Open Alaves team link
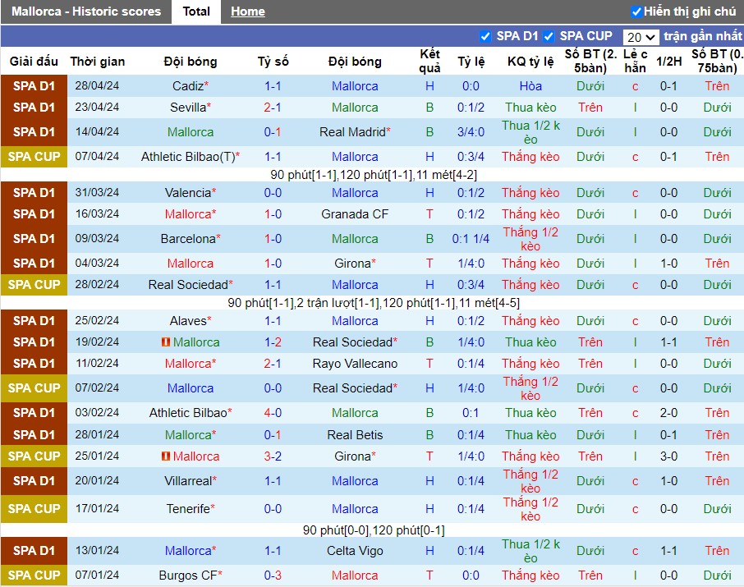Viewport: 744px width, 587px height. (x=188, y=321)
